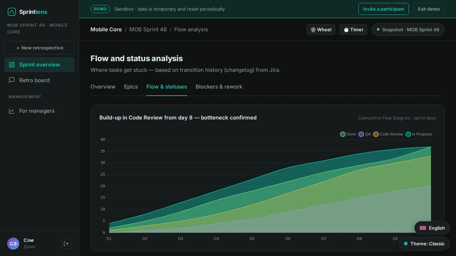Click the 'Flow and status analysis' heading
Screen dimensions: 456x256
pyautogui.click(x=136, y=59)
